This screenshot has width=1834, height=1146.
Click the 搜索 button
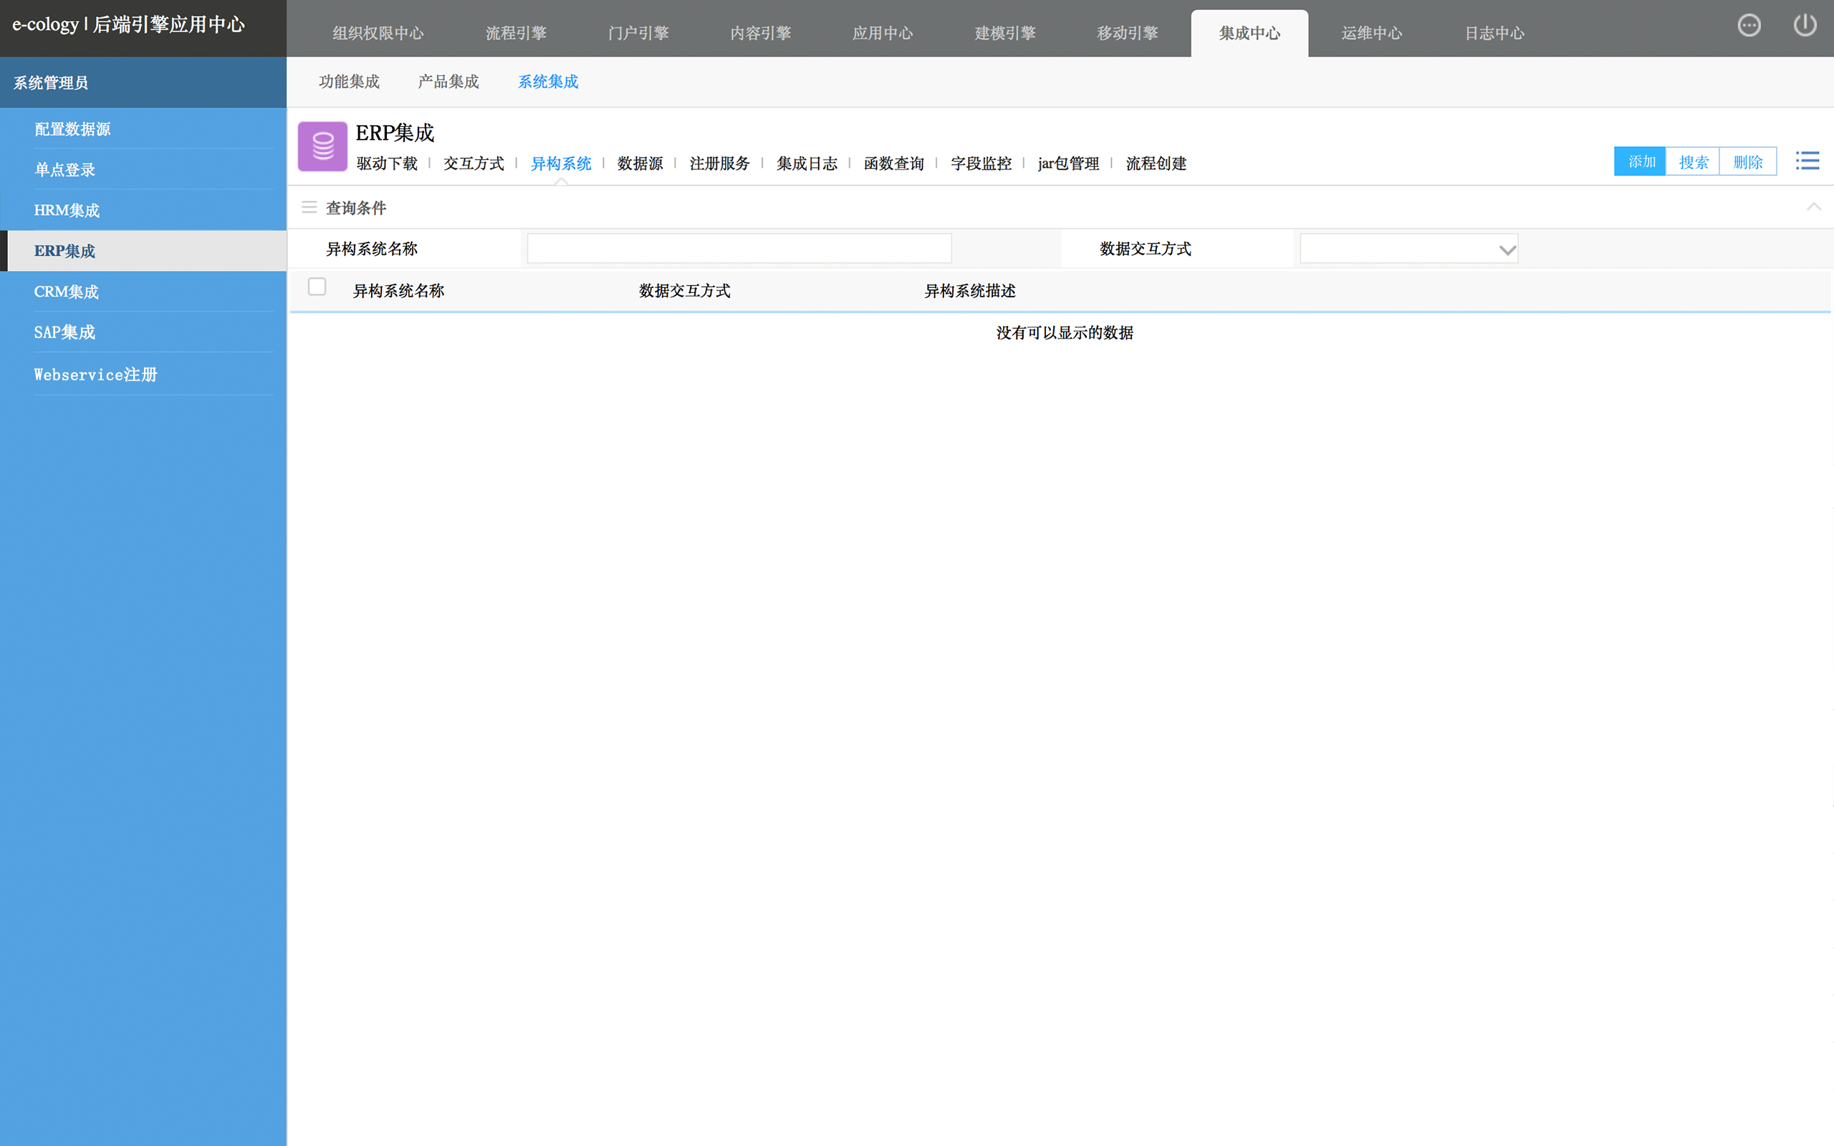click(1693, 161)
